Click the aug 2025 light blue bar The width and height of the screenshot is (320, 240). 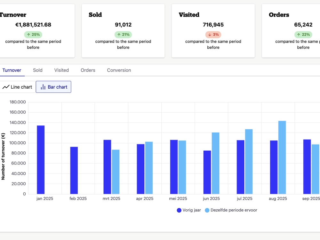coord(282,157)
